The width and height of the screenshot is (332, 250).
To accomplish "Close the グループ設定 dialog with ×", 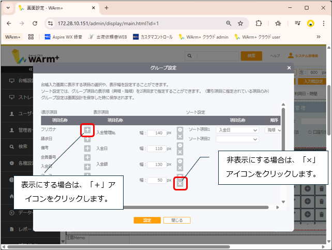I will click(289, 68).
